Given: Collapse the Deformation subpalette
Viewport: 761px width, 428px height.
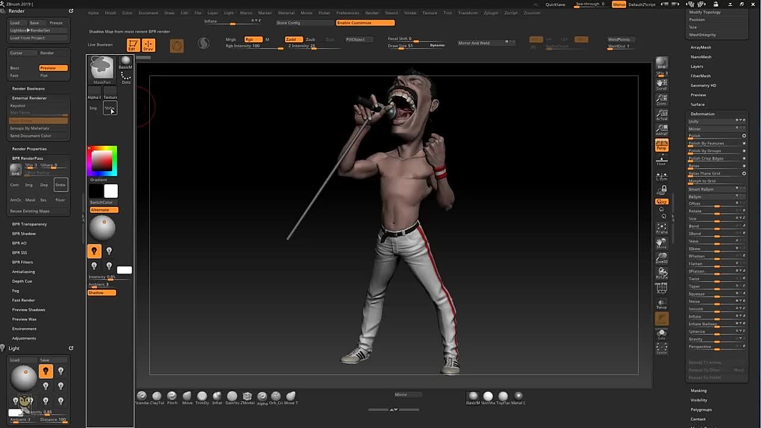Looking at the screenshot, I should click(703, 114).
